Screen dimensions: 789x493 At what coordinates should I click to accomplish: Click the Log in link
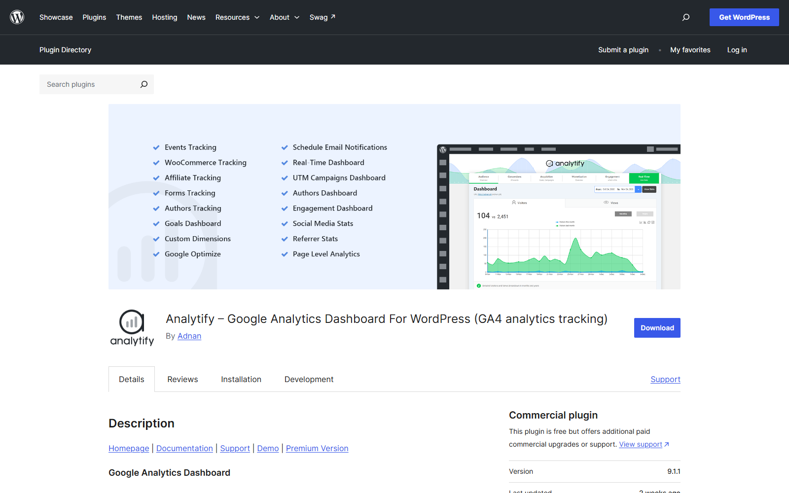pos(737,50)
